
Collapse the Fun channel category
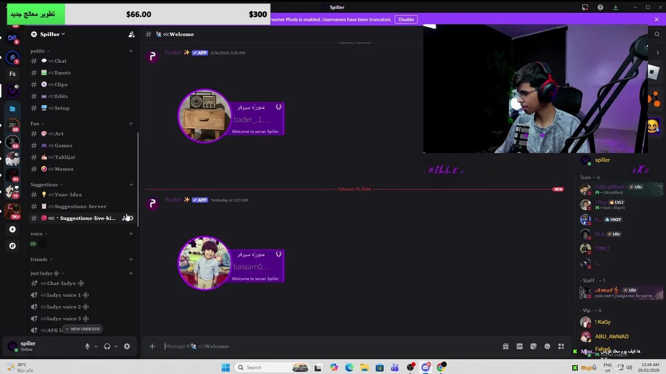[37, 124]
